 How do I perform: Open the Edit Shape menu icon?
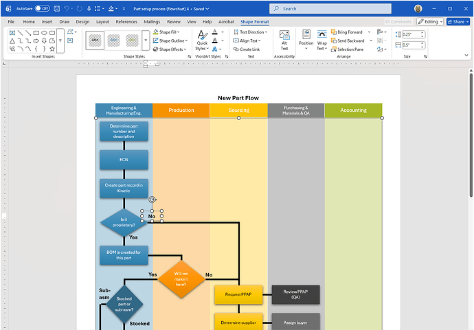pyautogui.click(x=71, y=32)
